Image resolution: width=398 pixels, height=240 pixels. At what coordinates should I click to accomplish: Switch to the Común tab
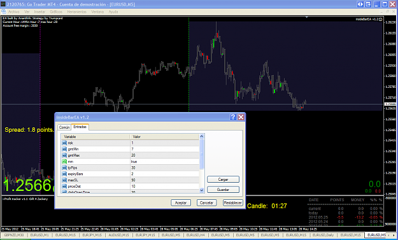(x=64, y=127)
